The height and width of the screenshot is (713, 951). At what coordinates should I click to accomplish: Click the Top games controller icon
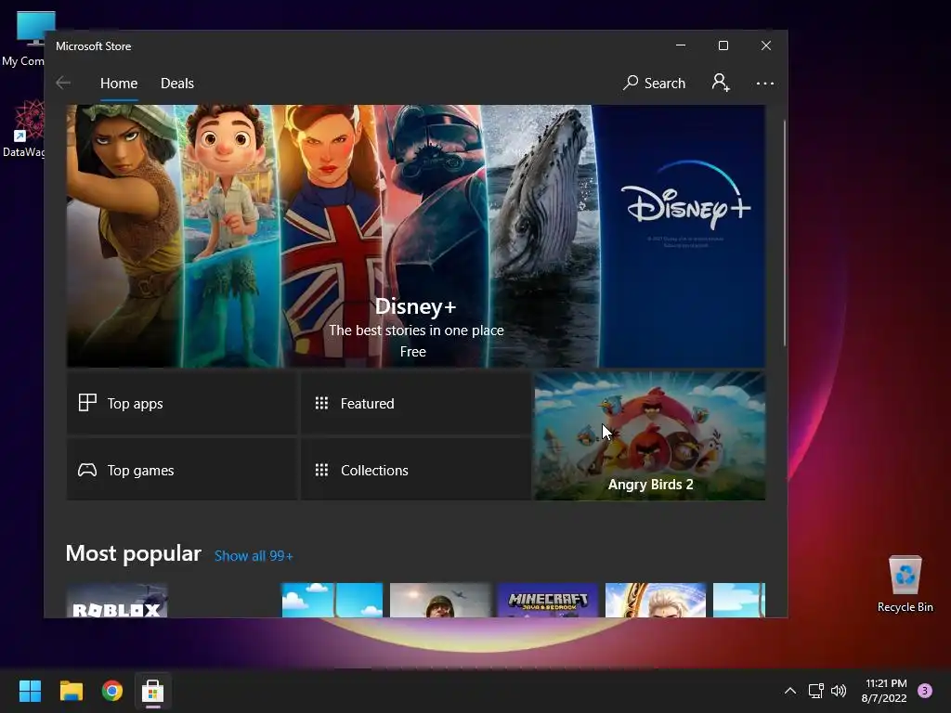point(87,470)
